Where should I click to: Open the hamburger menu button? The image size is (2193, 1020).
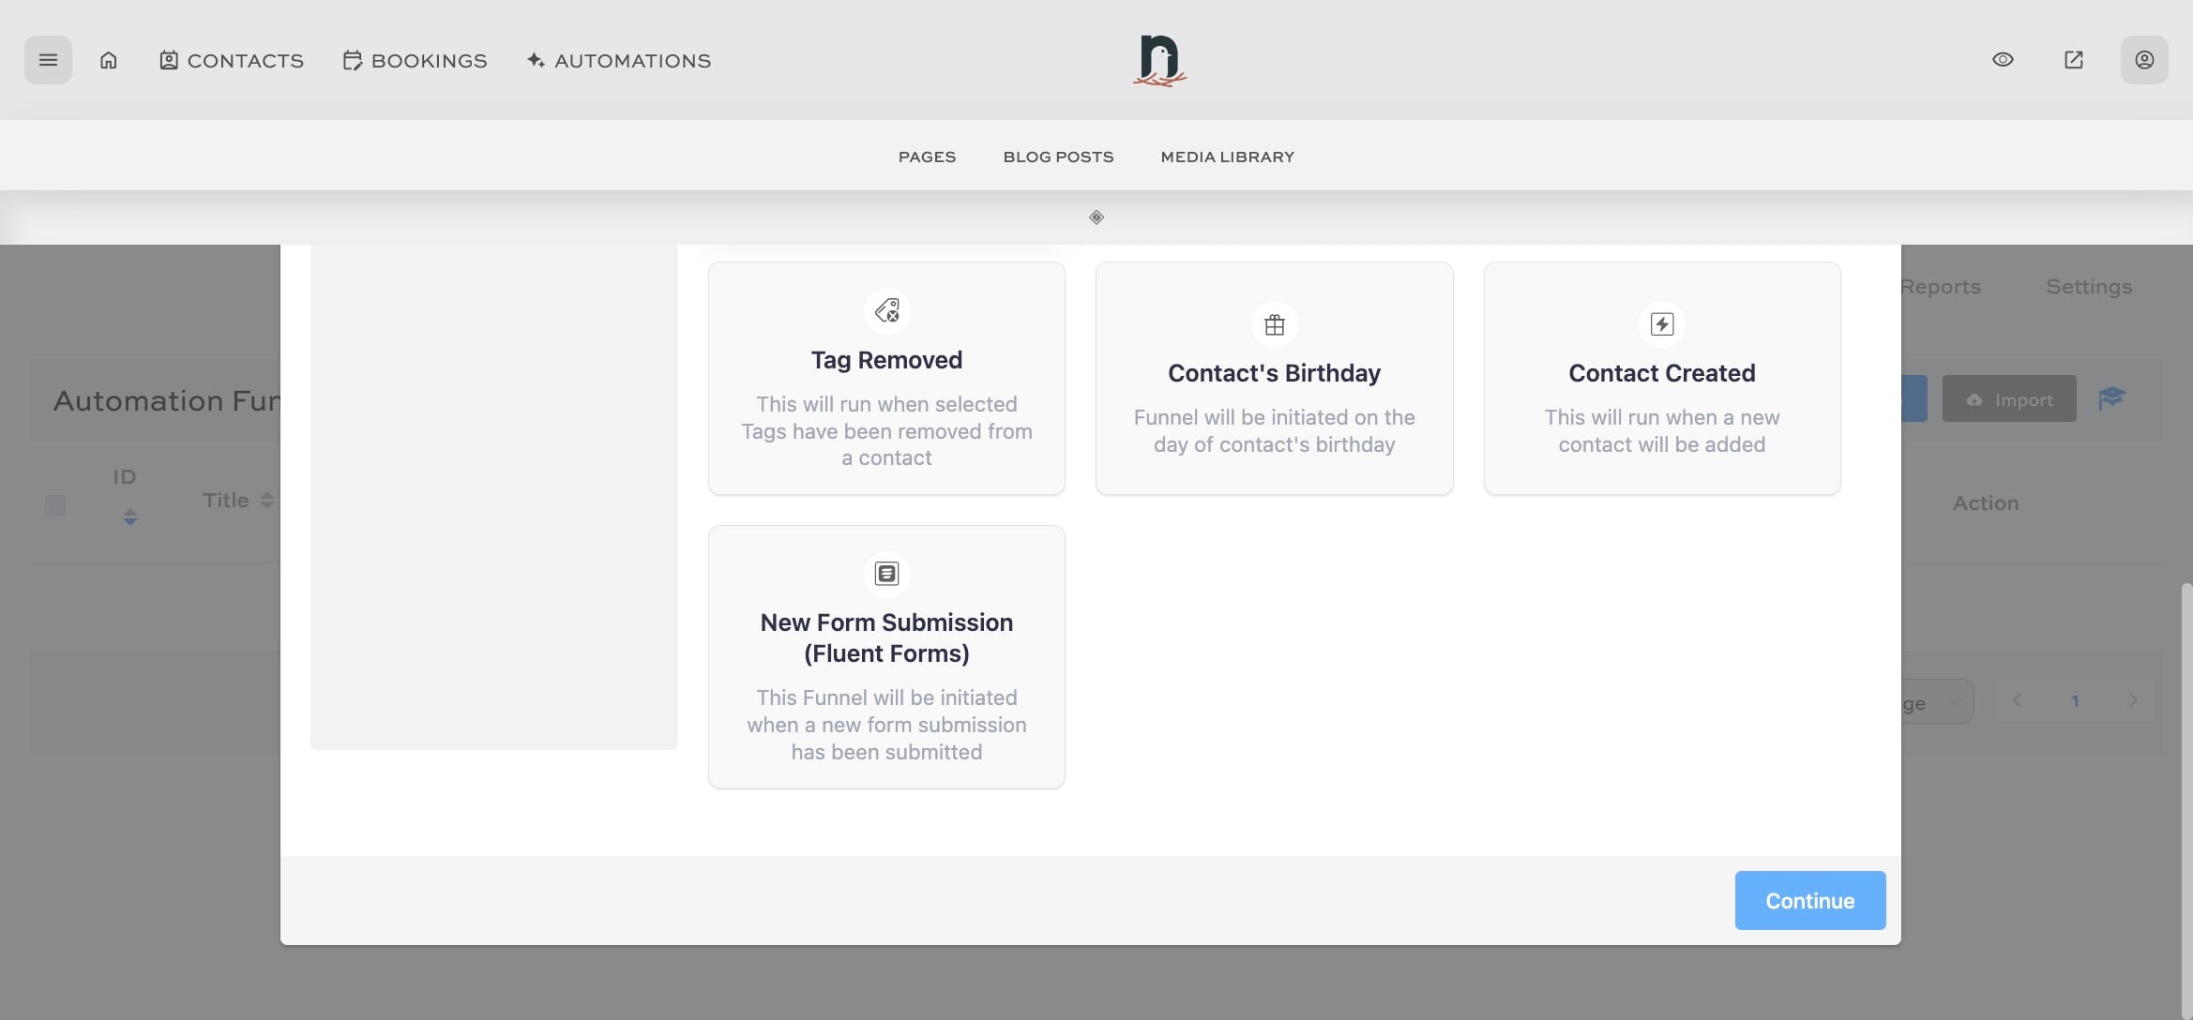point(48,60)
